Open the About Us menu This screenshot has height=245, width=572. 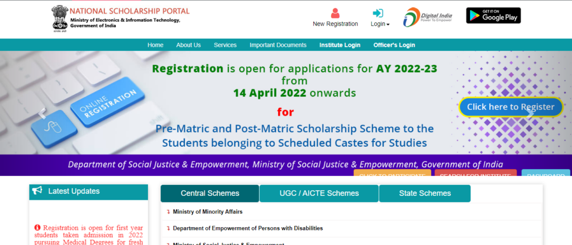(188, 45)
